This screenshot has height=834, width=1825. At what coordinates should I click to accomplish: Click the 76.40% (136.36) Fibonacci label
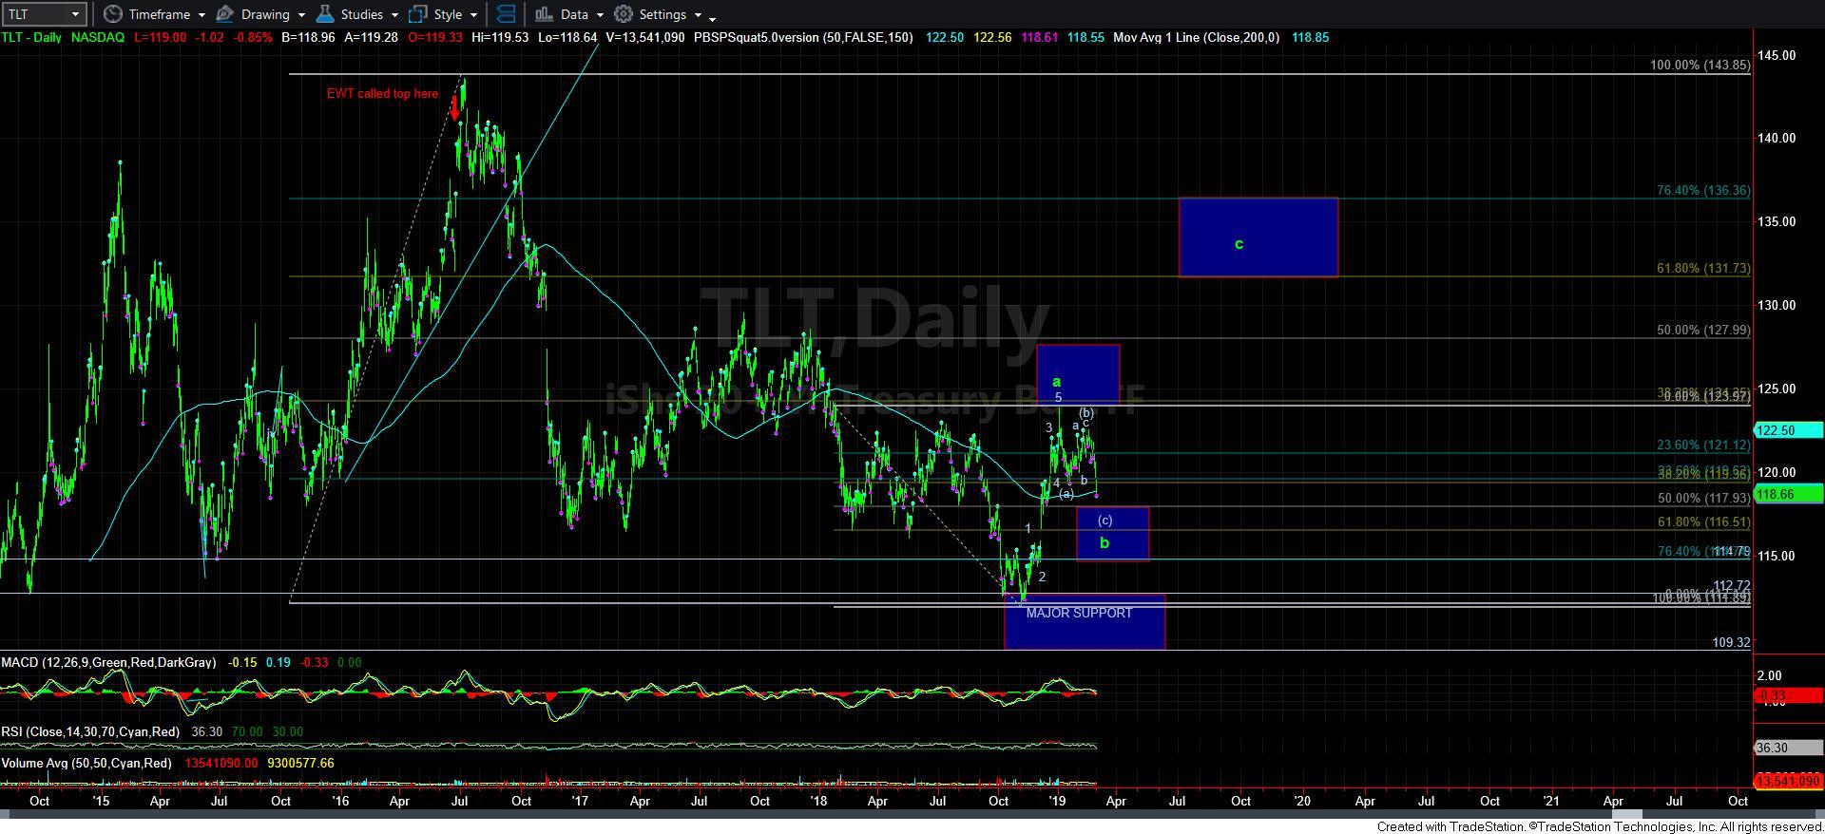click(1703, 190)
